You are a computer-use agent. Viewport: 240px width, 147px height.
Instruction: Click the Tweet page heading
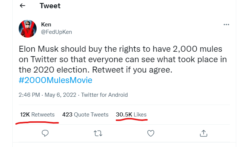coord(50,6)
